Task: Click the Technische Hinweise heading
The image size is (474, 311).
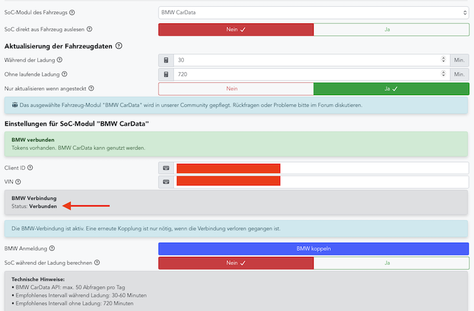Action: coord(38,280)
